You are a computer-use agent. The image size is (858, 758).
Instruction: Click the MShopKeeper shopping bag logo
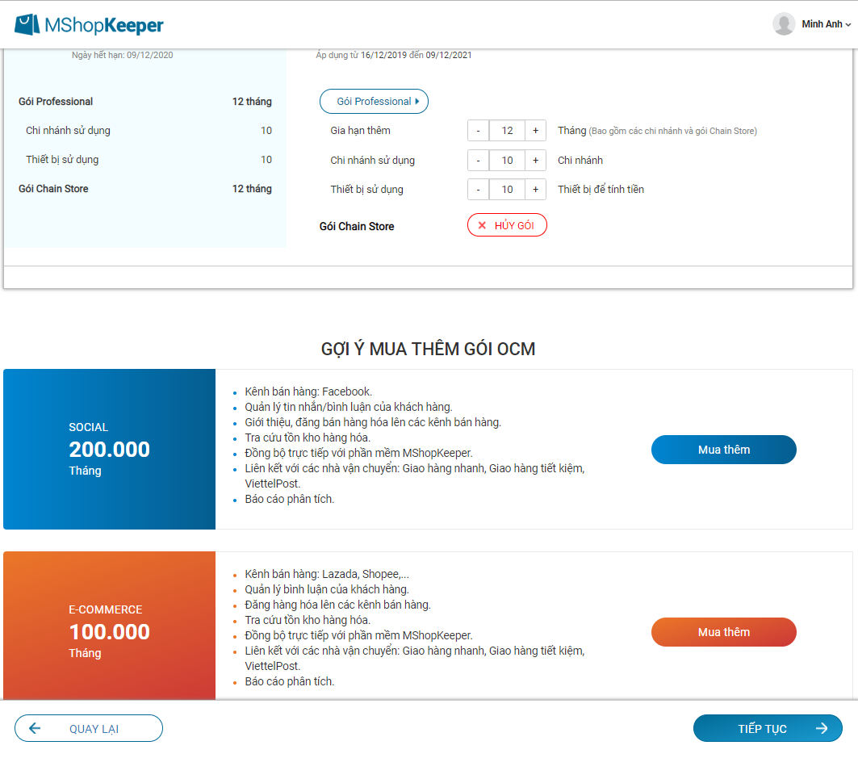27,25
